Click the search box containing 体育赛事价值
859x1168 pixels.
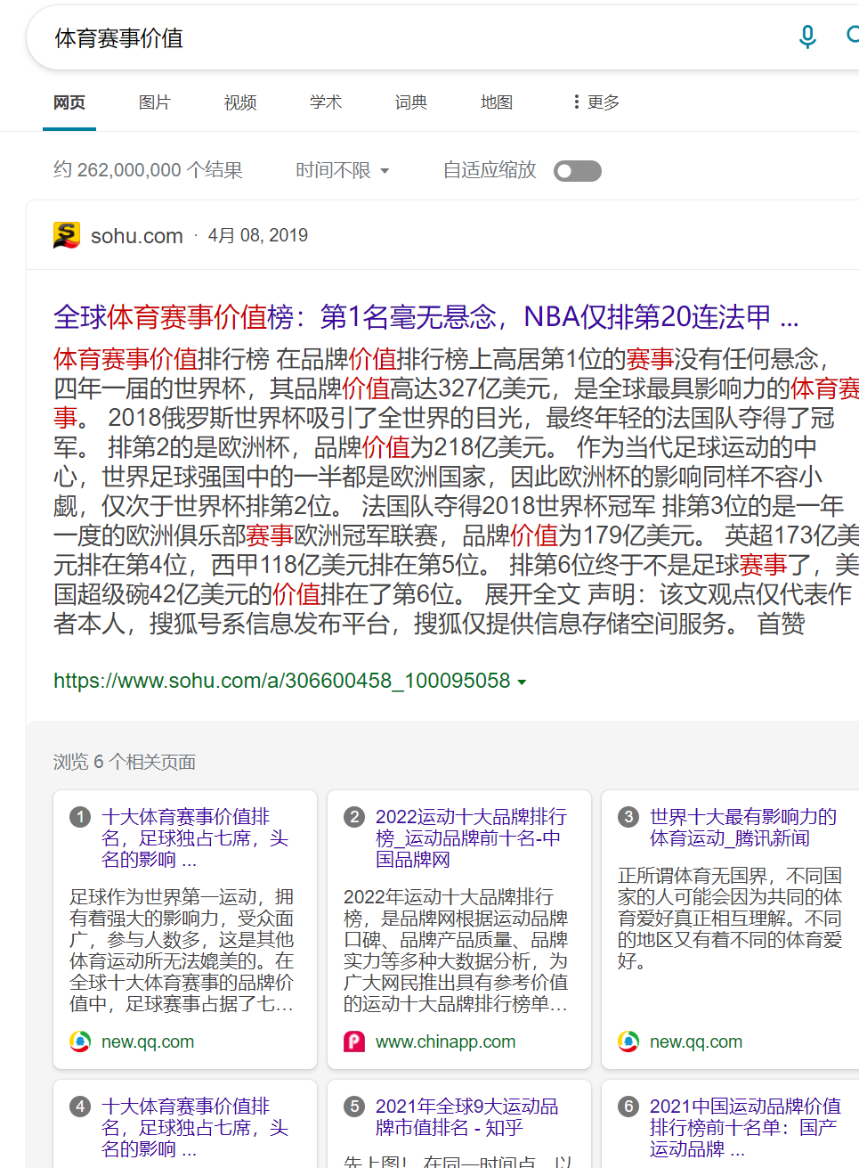[401, 38]
